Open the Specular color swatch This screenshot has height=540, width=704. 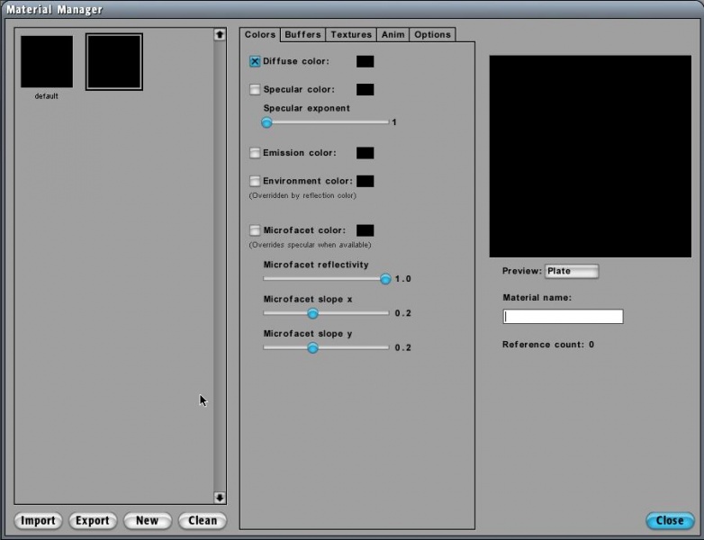[x=365, y=90]
